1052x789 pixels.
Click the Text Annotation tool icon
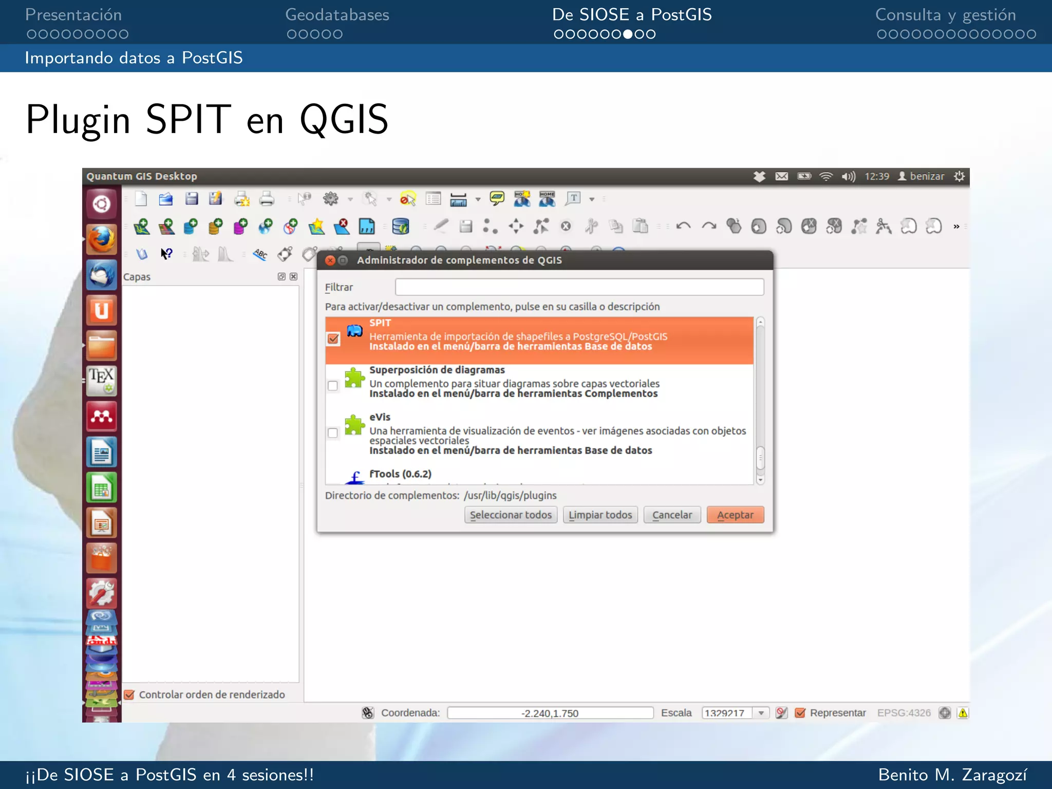[x=573, y=198]
